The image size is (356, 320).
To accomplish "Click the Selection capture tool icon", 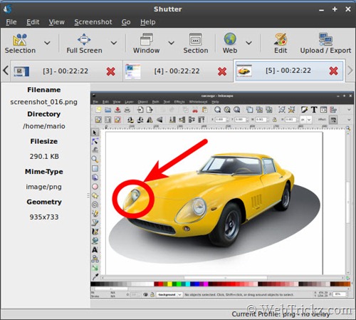I will coord(20,39).
